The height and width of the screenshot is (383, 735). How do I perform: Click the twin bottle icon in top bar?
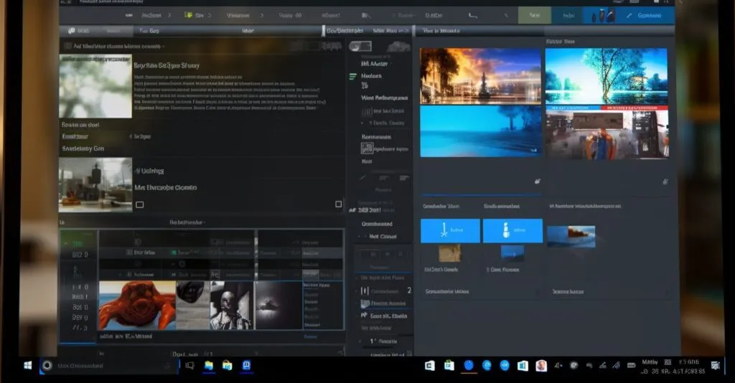[x=602, y=16]
